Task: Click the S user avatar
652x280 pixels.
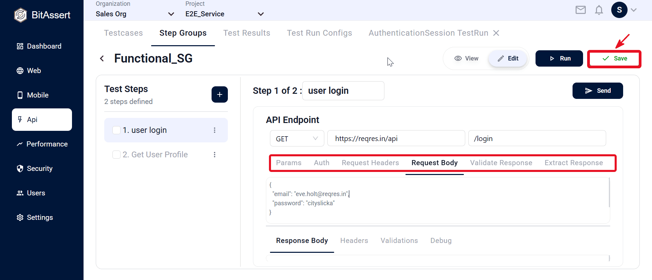Action: point(619,10)
